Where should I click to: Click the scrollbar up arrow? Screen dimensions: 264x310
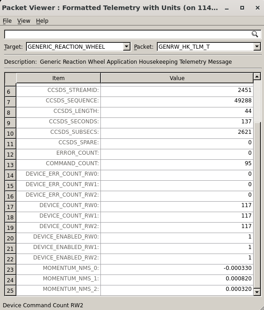pos(257,76)
